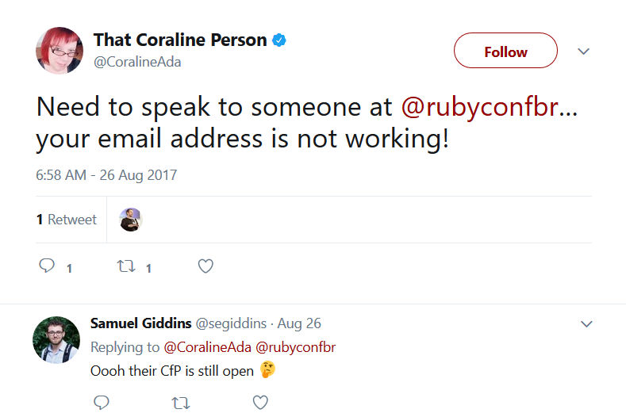Click the 1 Retweet count label
This screenshot has height=413, width=626.
[67, 220]
